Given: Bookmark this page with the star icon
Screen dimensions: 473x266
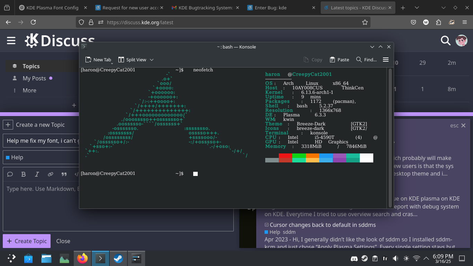Looking at the screenshot, I should (365, 22).
